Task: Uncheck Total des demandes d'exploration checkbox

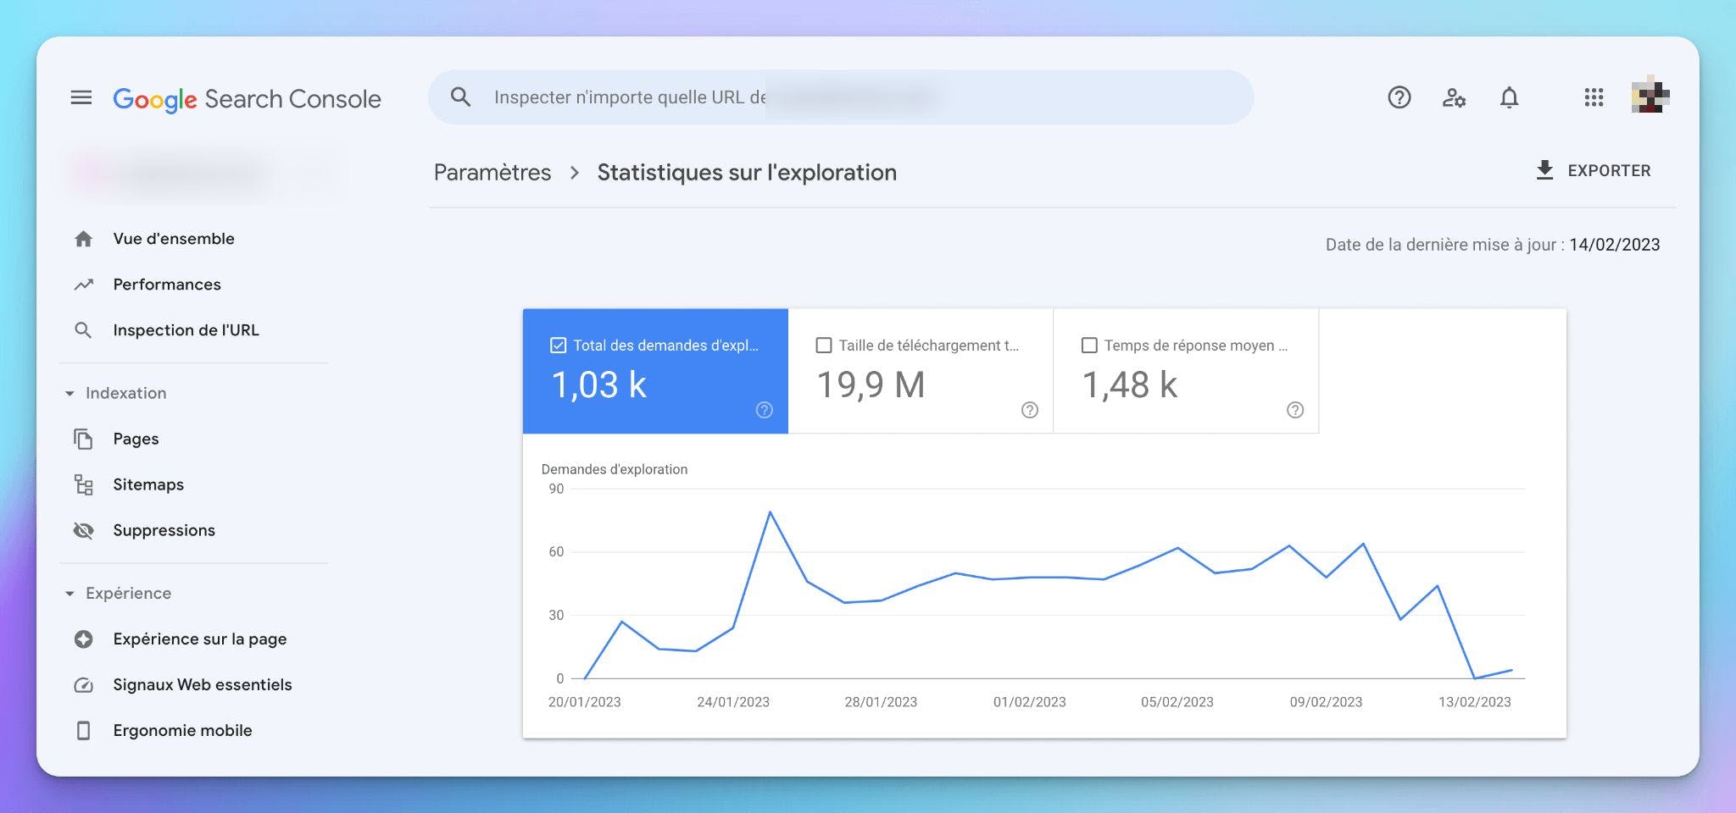Action: (558, 345)
